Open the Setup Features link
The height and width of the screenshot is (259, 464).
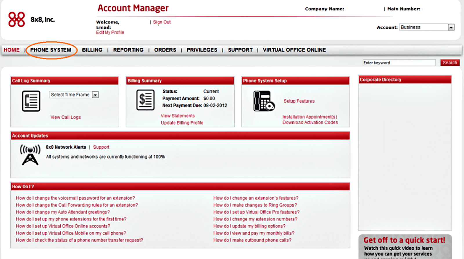point(299,101)
